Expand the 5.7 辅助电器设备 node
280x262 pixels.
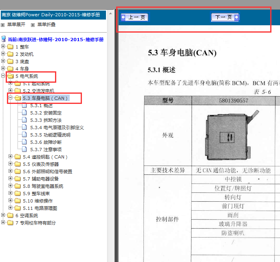[10, 178]
